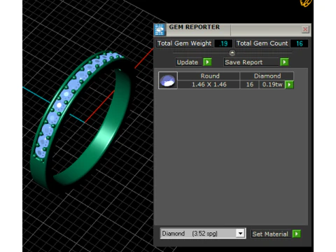The width and height of the screenshot is (336, 252).
Task: Click the Save Report button label
Action: 251,62
